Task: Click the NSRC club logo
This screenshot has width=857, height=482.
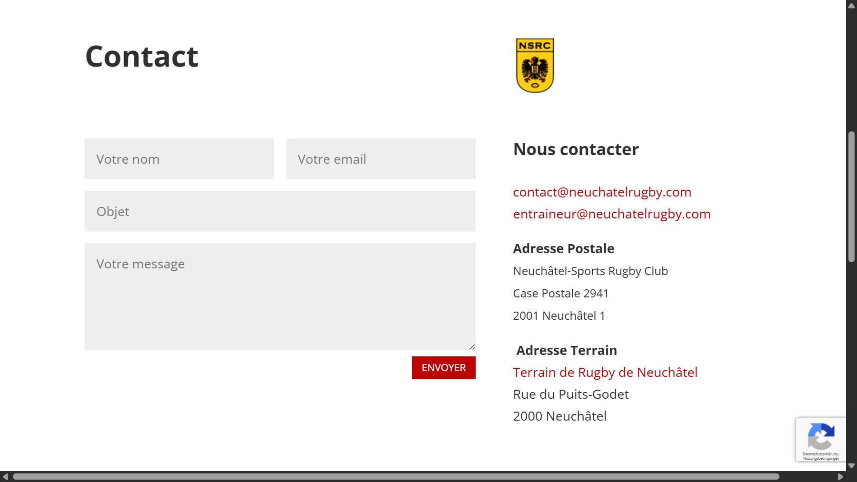Action: 535,66
